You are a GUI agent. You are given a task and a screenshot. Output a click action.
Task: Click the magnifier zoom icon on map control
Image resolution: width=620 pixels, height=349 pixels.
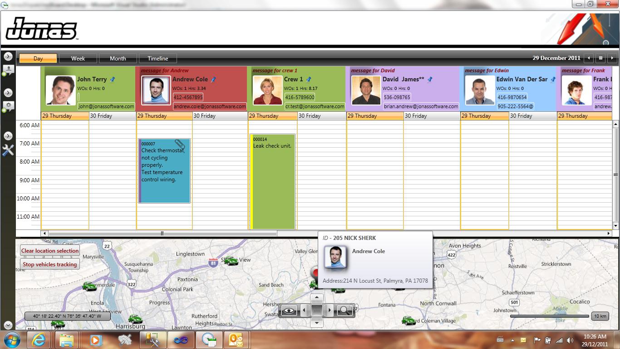[345, 310]
